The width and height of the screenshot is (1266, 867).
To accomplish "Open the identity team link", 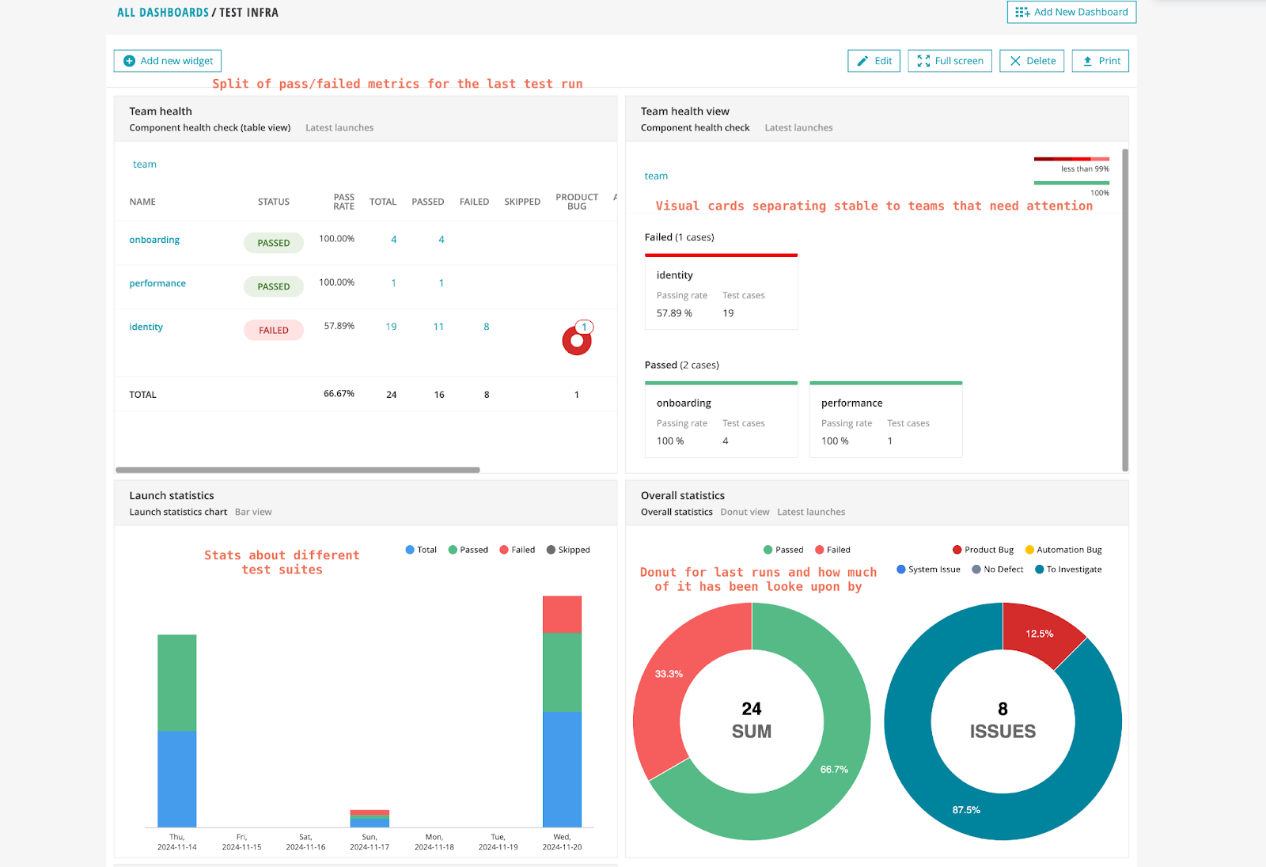I will (x=146, y=326).
